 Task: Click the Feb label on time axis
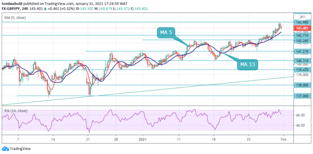(x=283, y=140)
